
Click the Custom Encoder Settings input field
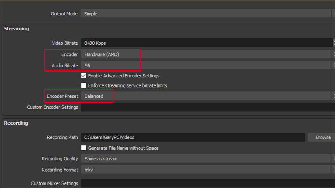click(208, 107)
